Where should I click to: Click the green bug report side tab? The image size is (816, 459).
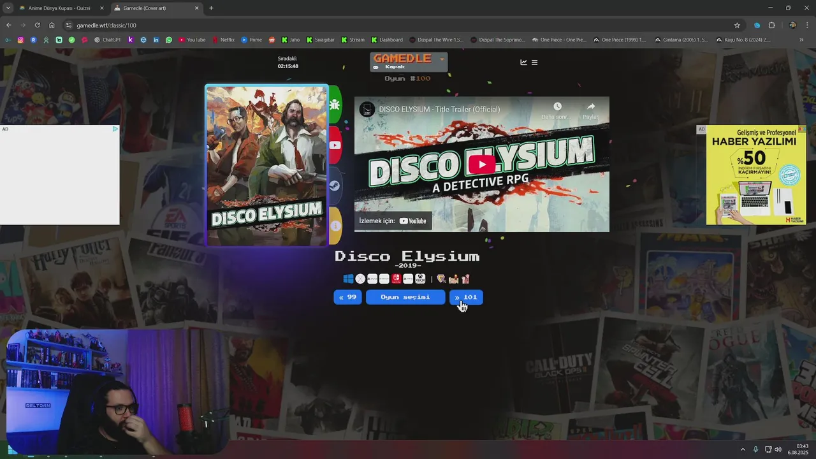point(335,105)
